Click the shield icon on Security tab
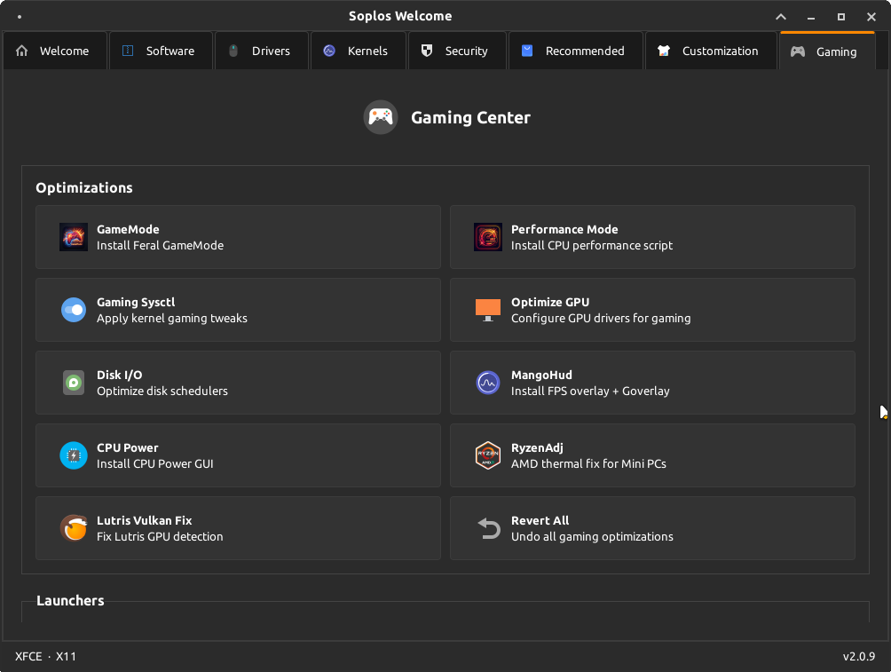Image resolution: width=891 pixels, height=672 pixels. (427, 51)
